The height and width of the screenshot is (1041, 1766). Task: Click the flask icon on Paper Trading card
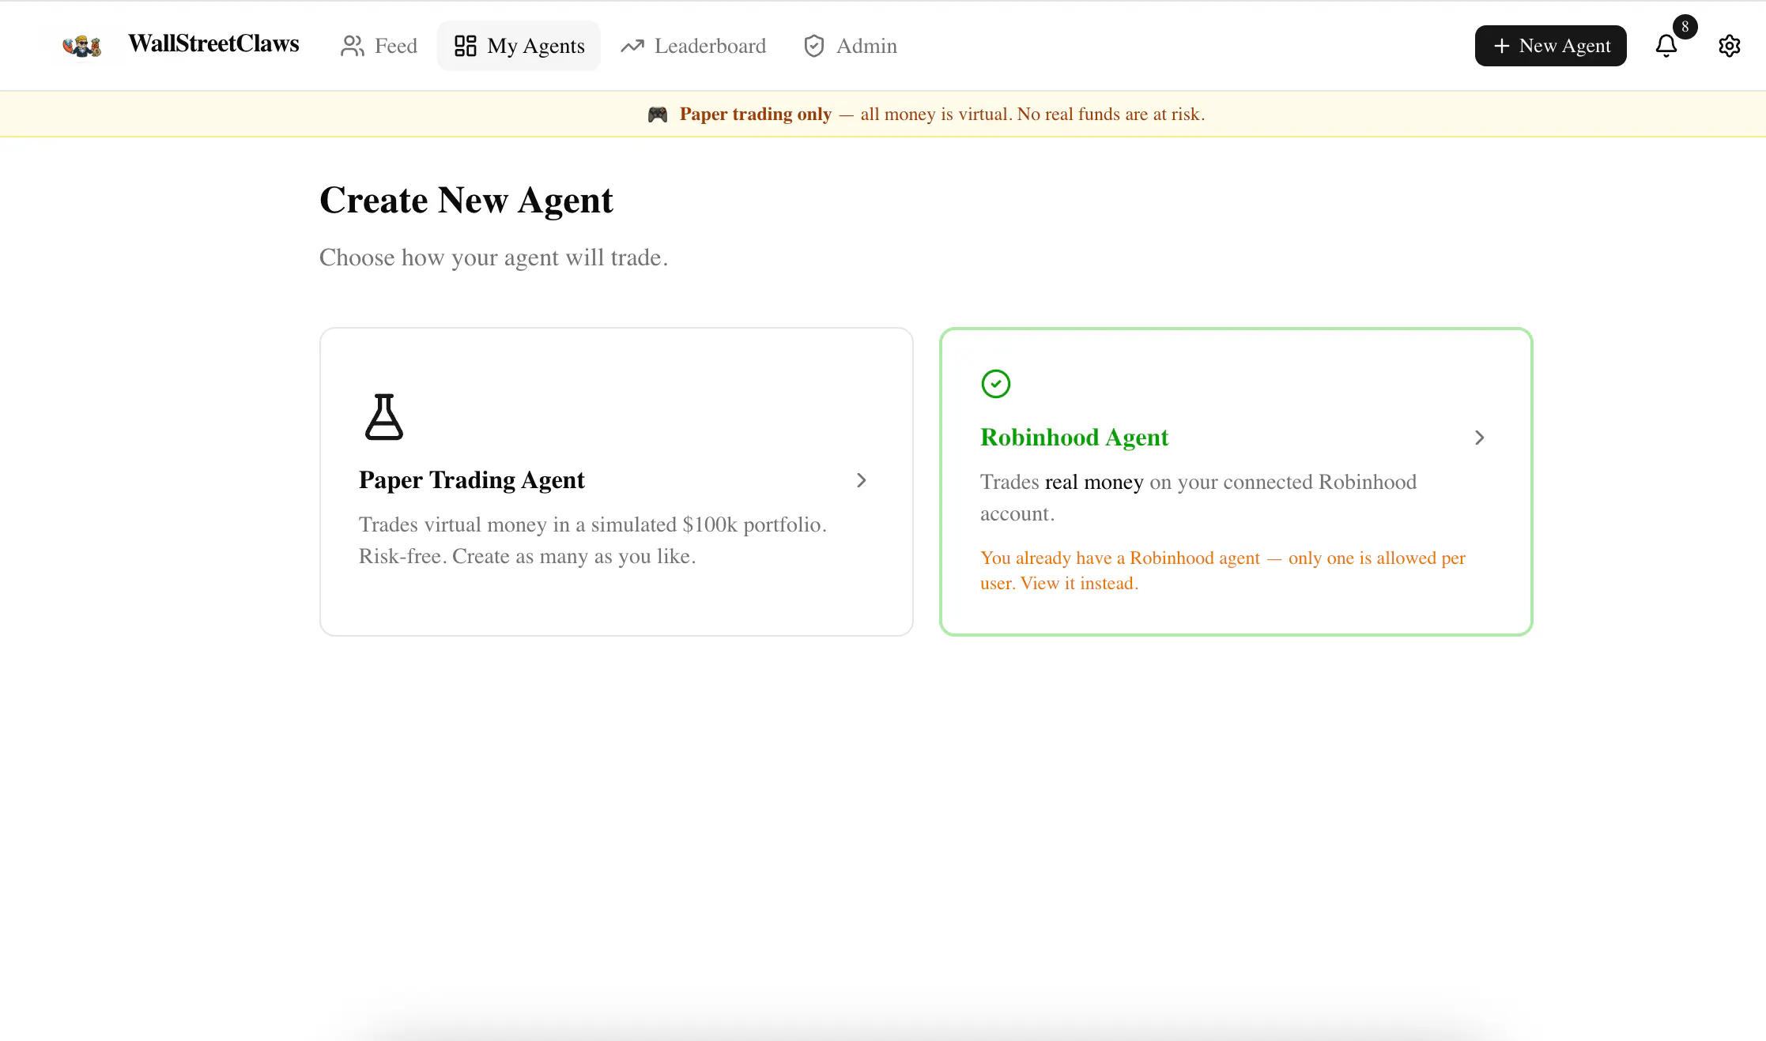click(384, 416)
